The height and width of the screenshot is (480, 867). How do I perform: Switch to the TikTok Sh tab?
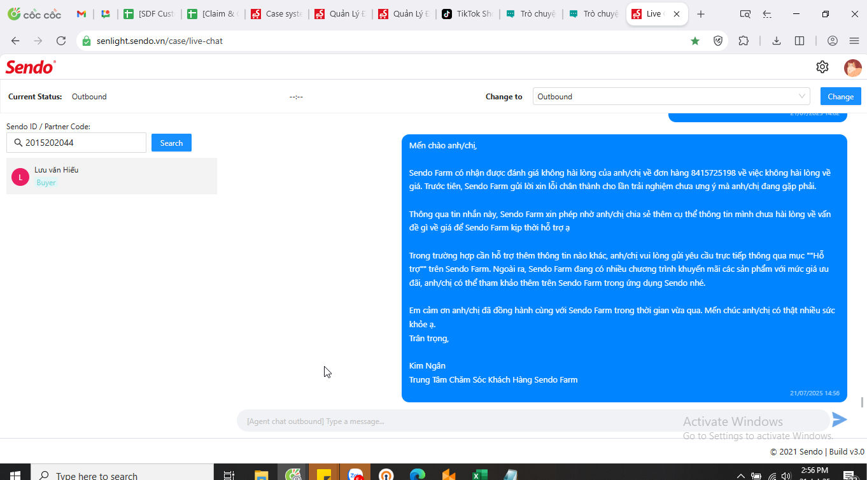tap(467, 14)
